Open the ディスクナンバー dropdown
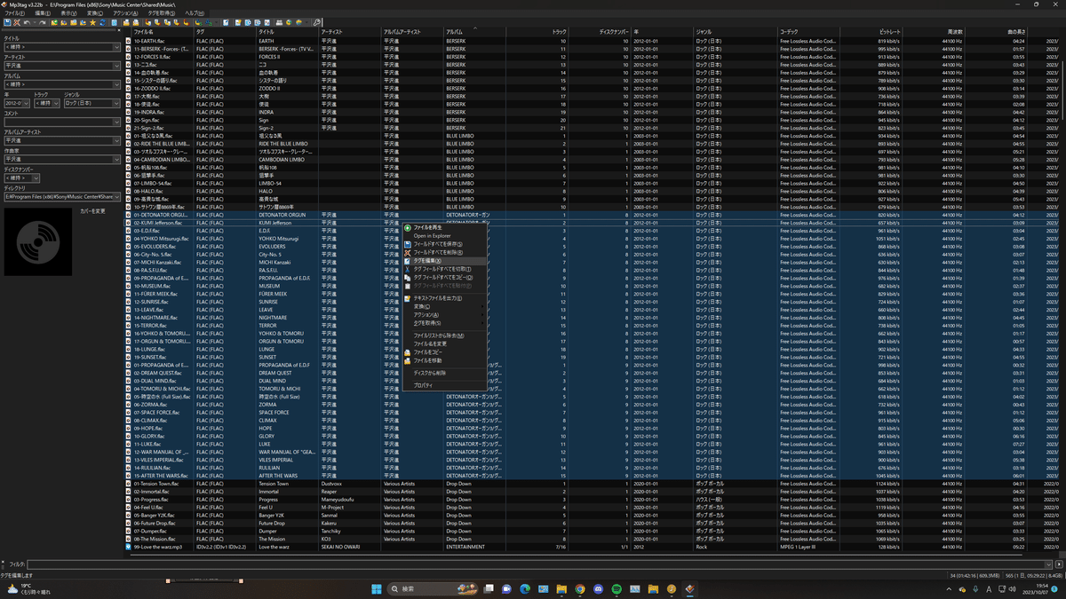The height and width of the screenshot is (599, 1066). [36, 178]
